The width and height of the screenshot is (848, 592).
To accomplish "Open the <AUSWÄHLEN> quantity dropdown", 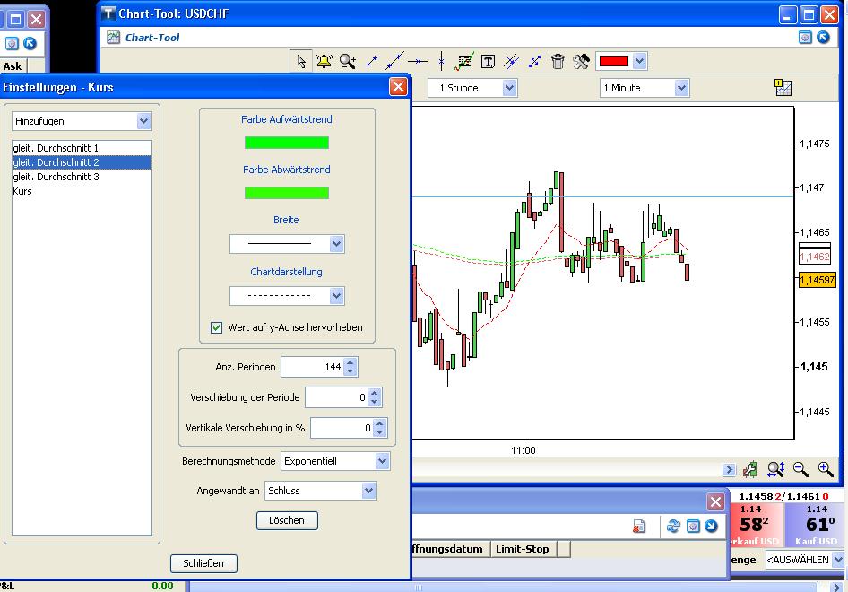I will [x=838, y=560].
